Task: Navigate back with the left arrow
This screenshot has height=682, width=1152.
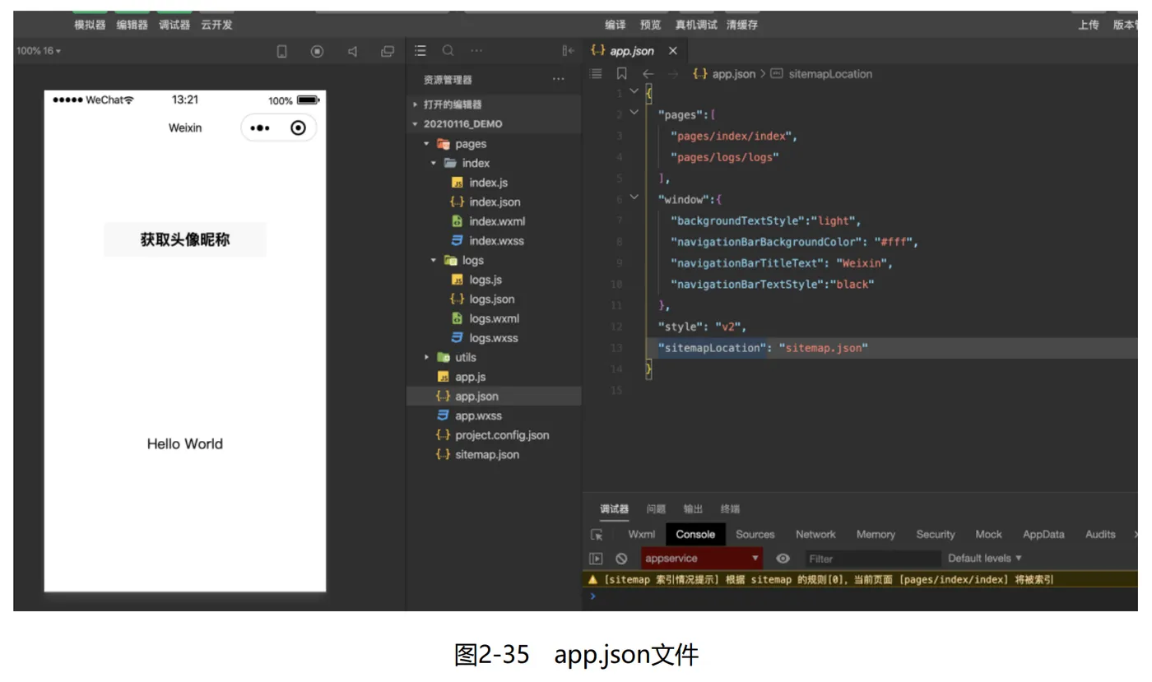Action: coord(648,73)
